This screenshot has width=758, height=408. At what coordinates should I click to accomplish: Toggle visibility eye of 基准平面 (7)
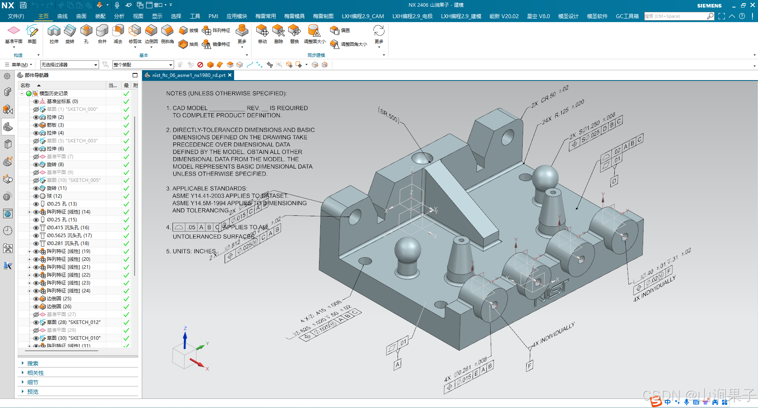tap(36, 157)
